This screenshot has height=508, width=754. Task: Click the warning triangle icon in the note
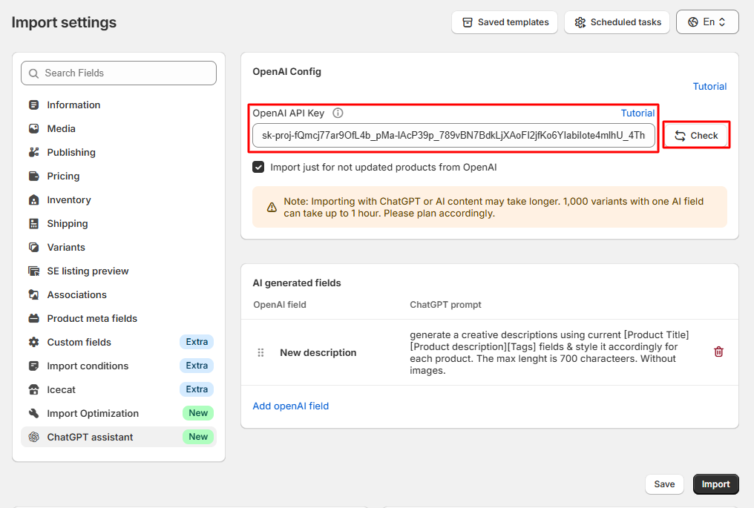point(272,207)
